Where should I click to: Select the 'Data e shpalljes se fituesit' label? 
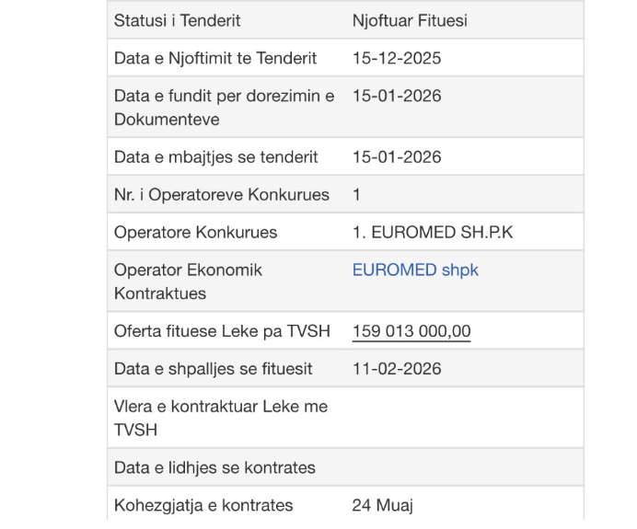[x=213, y=369]
